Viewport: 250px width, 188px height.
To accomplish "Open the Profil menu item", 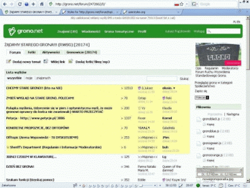I will 142,31.
